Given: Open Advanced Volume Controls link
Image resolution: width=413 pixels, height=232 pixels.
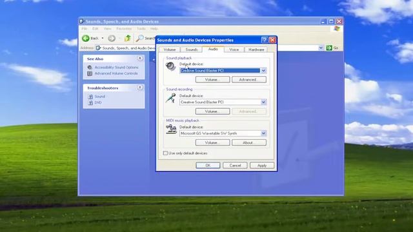Looking at the screenshot, I should pyautogui.click(x=116, y=73).
